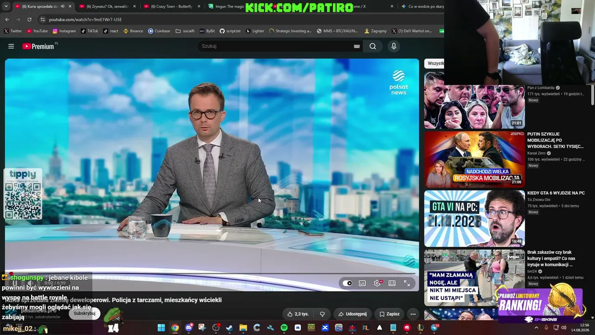Switch to the 'Co w wodzie po skarp' tab
Image resolution: width=595 pixels, height=335 pixels.
coord(422,7)
